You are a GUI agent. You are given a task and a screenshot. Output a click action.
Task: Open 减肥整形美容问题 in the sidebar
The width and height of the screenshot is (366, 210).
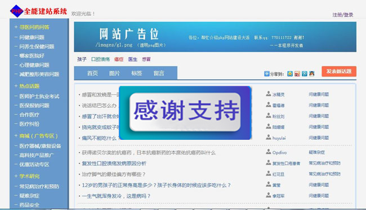(x=39, y=74)
